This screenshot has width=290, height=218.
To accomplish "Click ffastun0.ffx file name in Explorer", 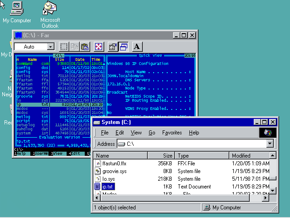I will pos(114,163).
